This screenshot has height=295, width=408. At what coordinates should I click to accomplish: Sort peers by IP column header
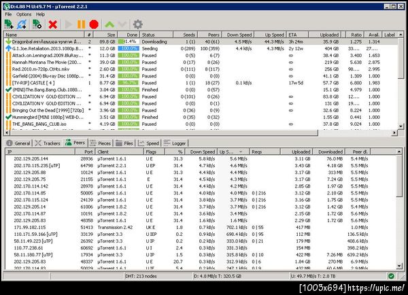[x=40, y=152]
